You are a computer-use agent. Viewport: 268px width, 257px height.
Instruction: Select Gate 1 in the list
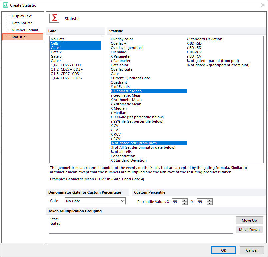76,48
